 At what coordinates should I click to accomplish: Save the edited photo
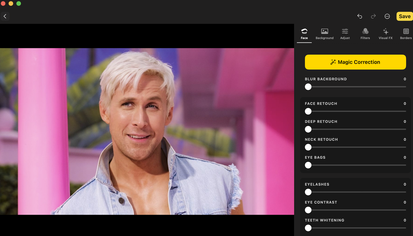tap(405, 16)
